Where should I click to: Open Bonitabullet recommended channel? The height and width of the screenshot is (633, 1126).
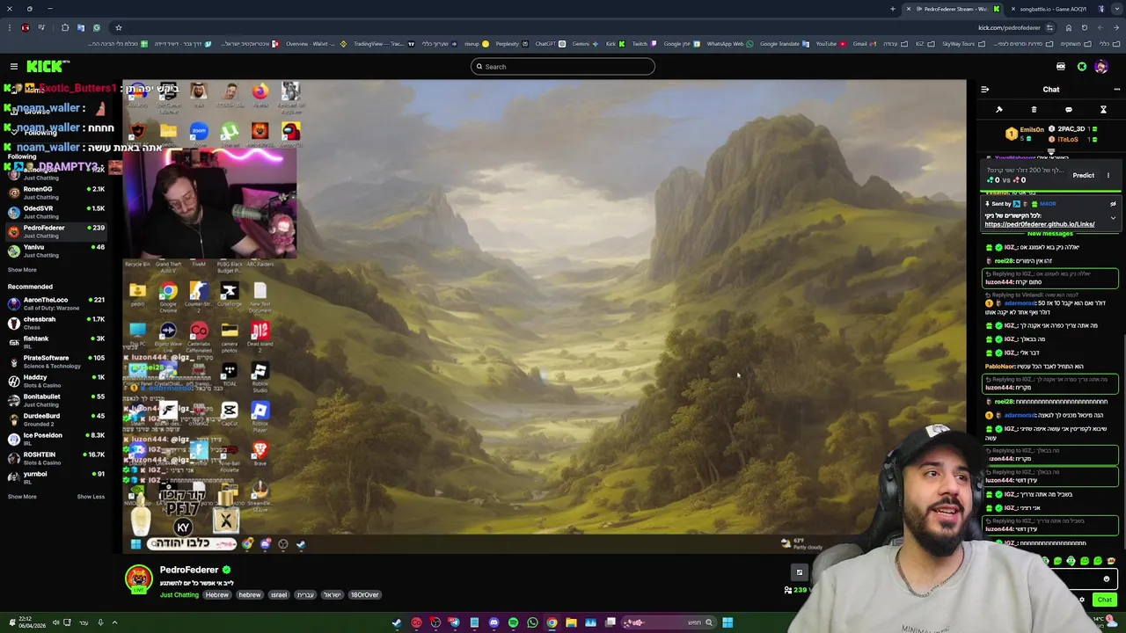pyautogui.click(x=55, y=400)
